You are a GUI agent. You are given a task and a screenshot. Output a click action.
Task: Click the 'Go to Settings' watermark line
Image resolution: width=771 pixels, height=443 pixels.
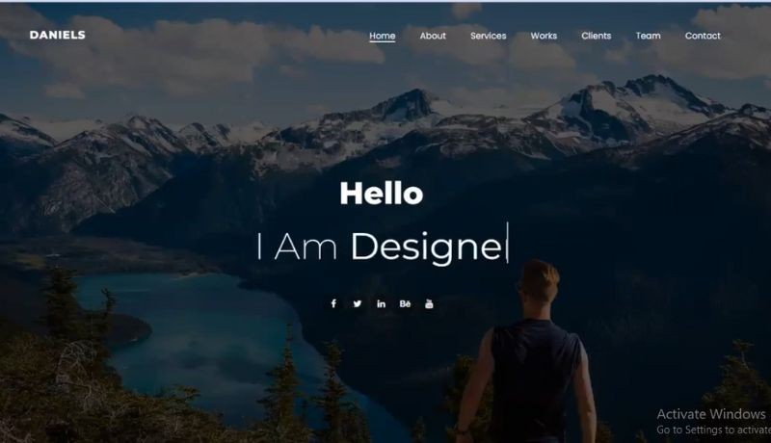point(713,430)
